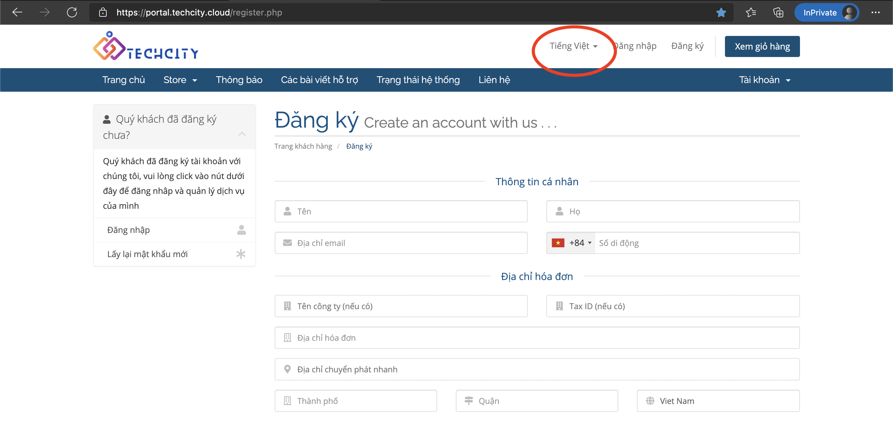This screenshot has height=425, width=893.
Task: Click user icon in sidebar panel heading
Action: coord(106,119)
